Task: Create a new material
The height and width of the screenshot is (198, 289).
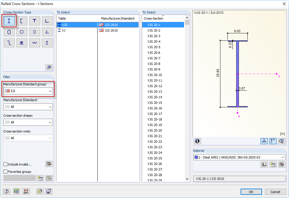Action: pos(273,164)
